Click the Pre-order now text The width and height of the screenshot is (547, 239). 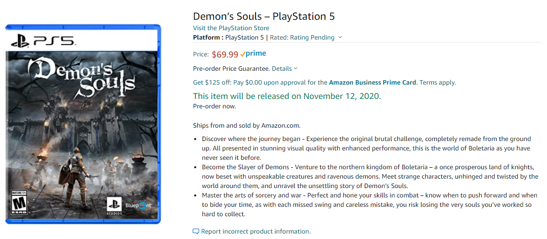[214, 106]
